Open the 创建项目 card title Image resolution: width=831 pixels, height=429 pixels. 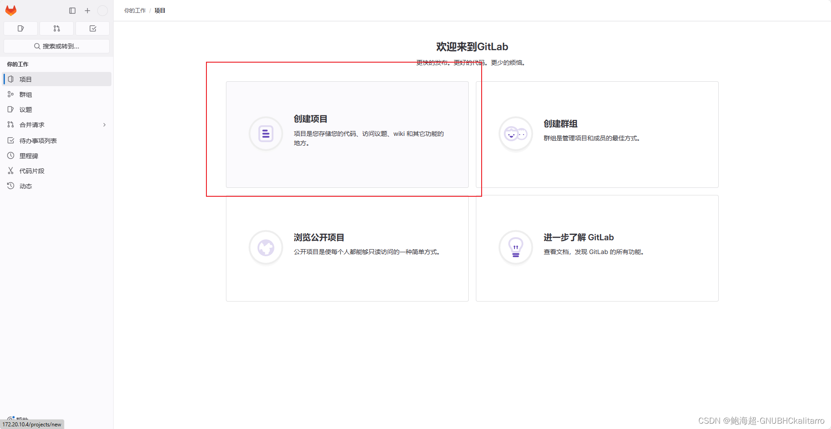[x=310, y=119]
